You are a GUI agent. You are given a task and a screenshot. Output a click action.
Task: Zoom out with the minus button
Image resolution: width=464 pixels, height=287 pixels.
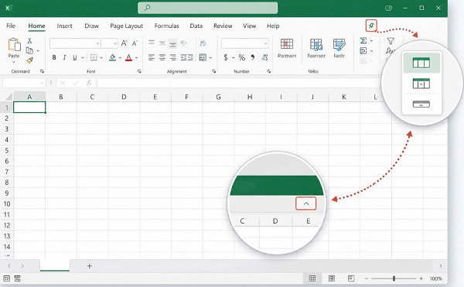[367, 278]
